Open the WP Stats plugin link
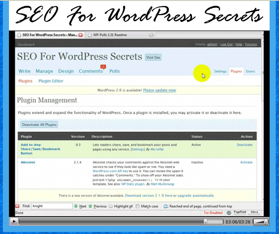279x234 pixels. tap(133, 184)
